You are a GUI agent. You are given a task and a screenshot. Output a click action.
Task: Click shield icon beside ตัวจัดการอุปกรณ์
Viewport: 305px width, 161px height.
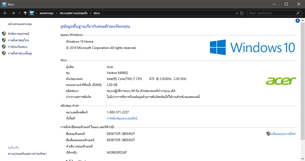(x=4, y=34)
